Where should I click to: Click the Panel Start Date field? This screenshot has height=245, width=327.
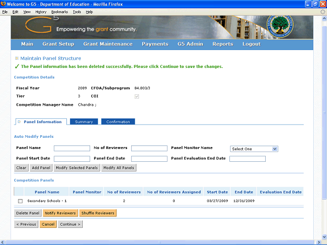72,159
